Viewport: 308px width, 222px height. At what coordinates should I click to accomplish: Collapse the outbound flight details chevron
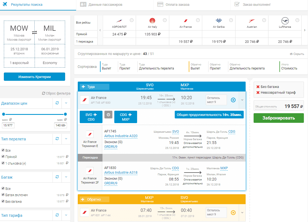click(242, 100)
